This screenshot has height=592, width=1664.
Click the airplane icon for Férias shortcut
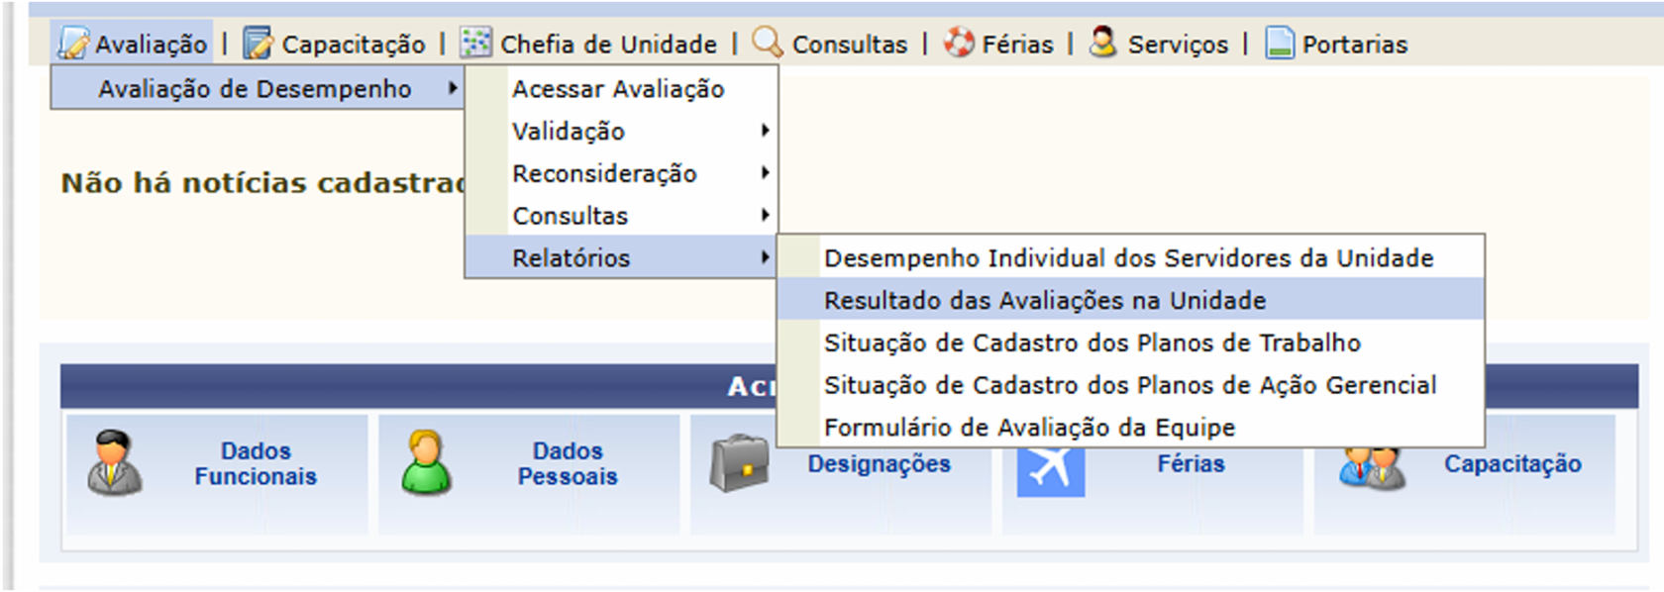tap(1051, 470)
